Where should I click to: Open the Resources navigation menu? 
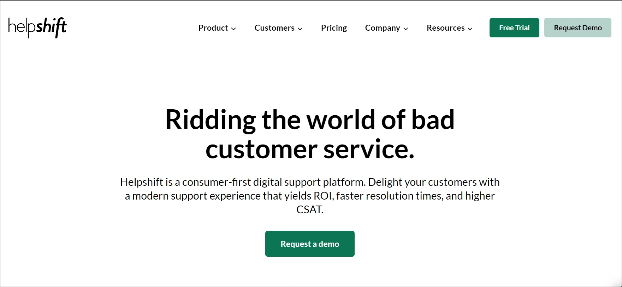445,28
